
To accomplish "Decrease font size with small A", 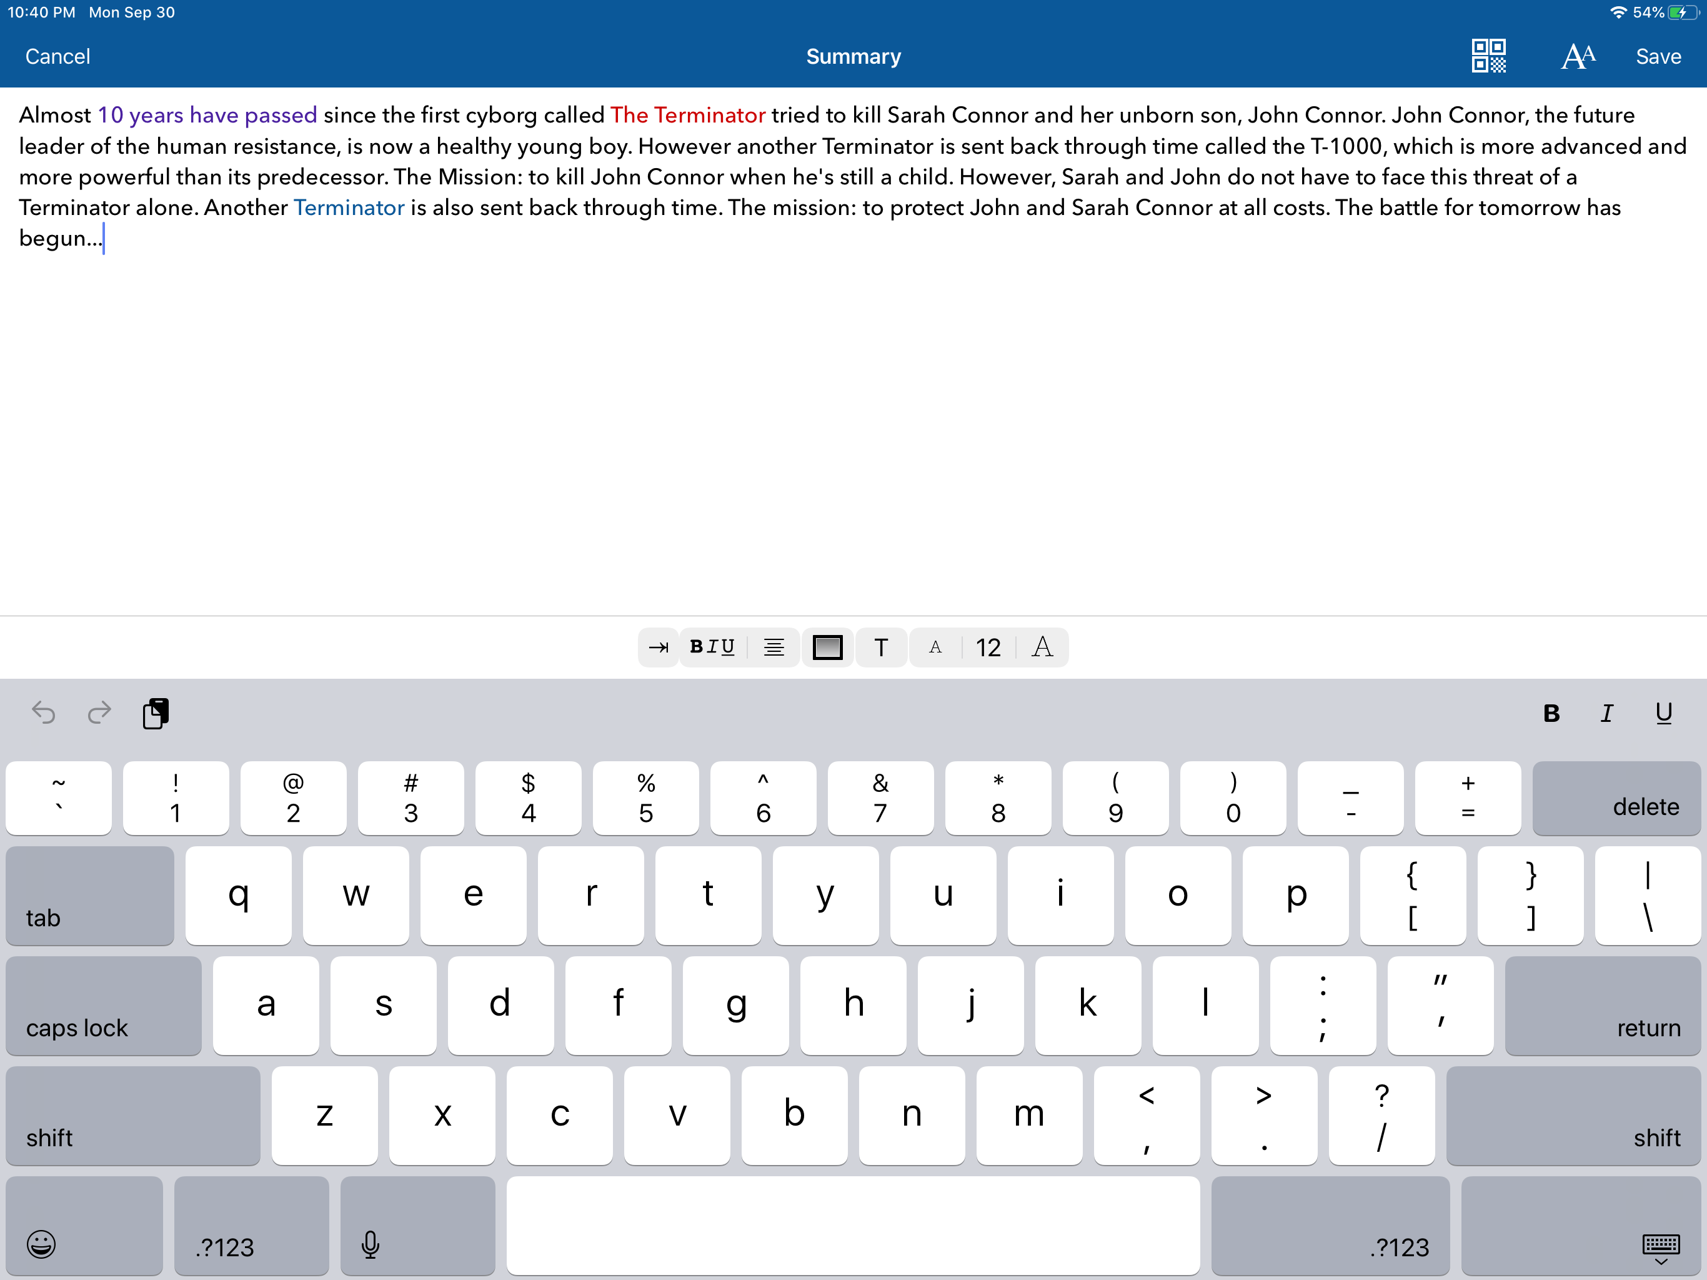I will tap(935, 647).
